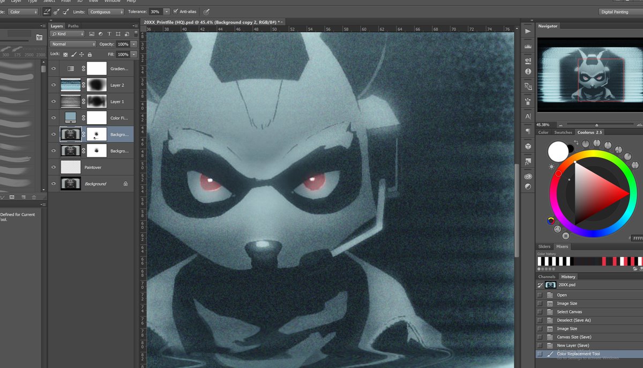The width and height of the screenshot is (643, 368).
Task: Hide Layer 2 with eye icon
Action: 54,85
